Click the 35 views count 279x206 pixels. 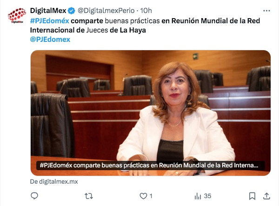click(207, 196)
